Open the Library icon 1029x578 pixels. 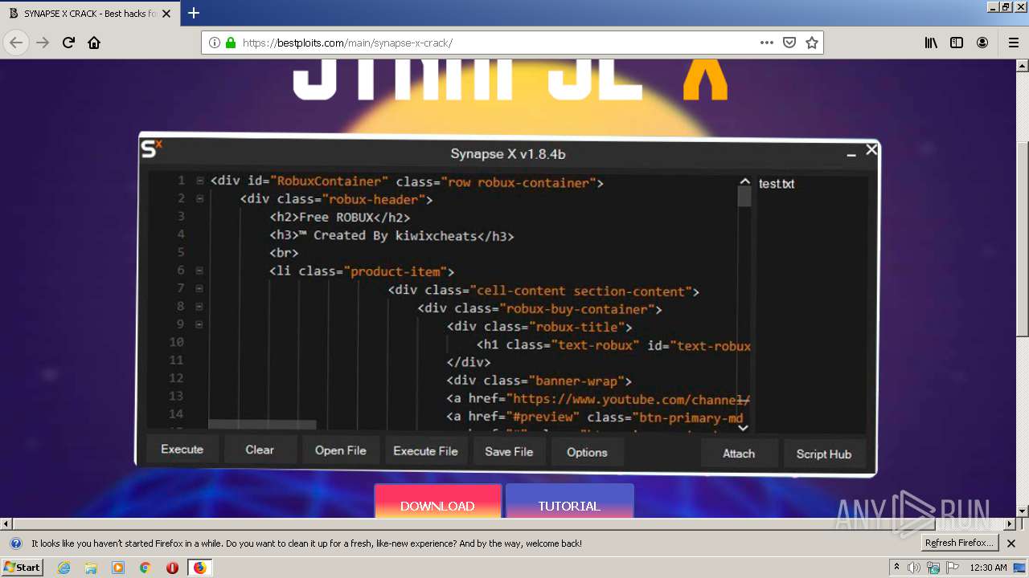[931, 43]
